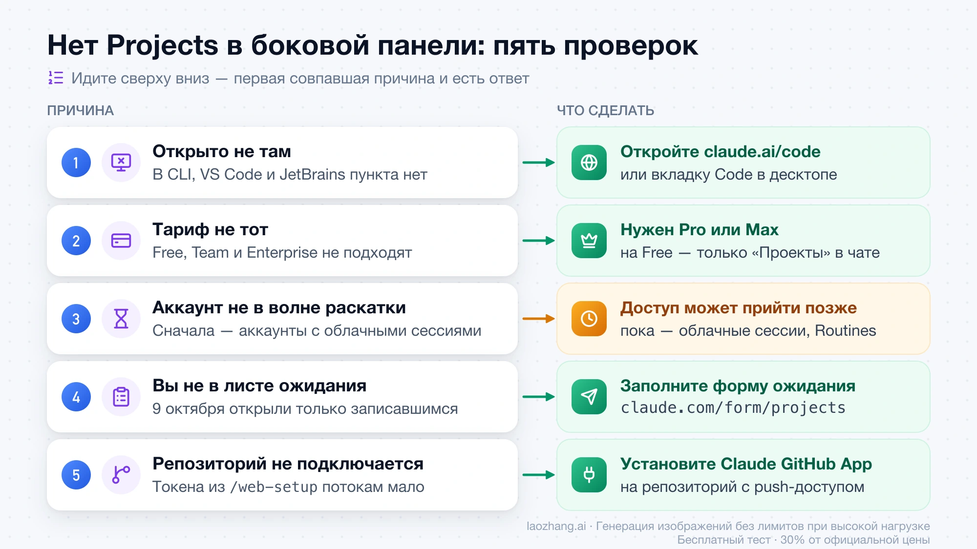This screenshot has width=977, height=549.
Task: Click the green crown icon beside 'Нужен Pro или Max'
Action: pos(589,241)
